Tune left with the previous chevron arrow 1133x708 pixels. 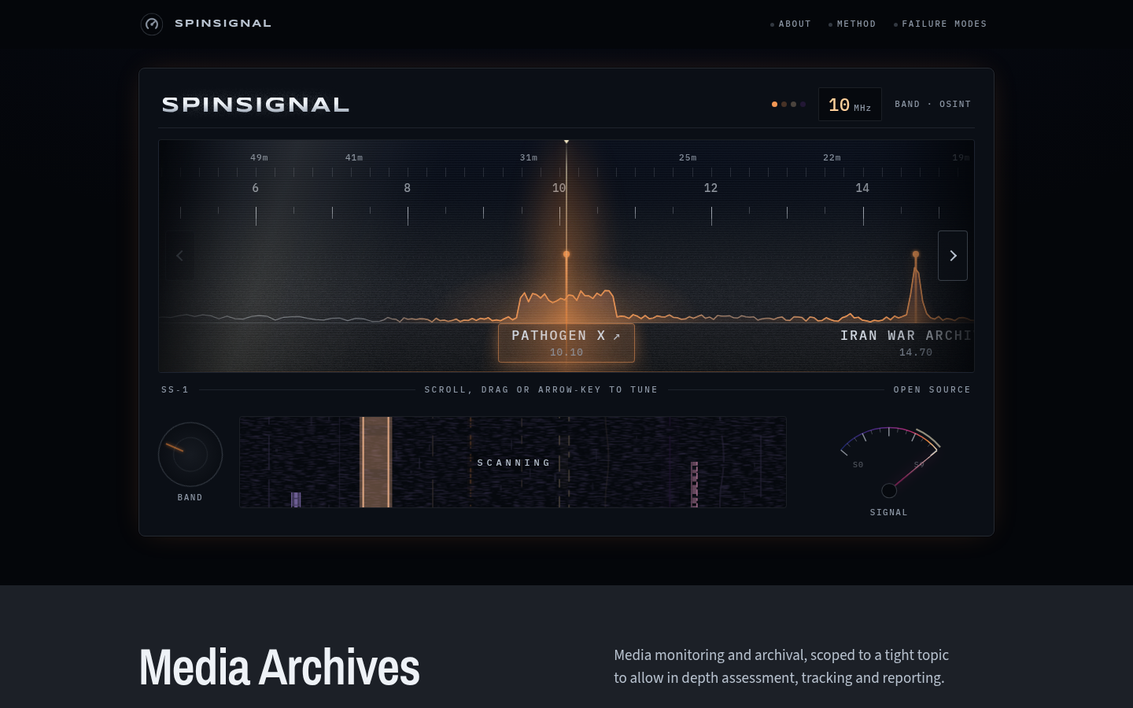179,256
